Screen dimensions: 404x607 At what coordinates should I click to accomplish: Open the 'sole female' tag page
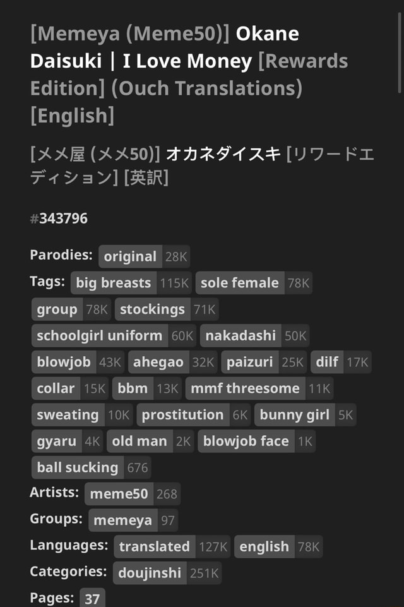click(x=239, y=283)
